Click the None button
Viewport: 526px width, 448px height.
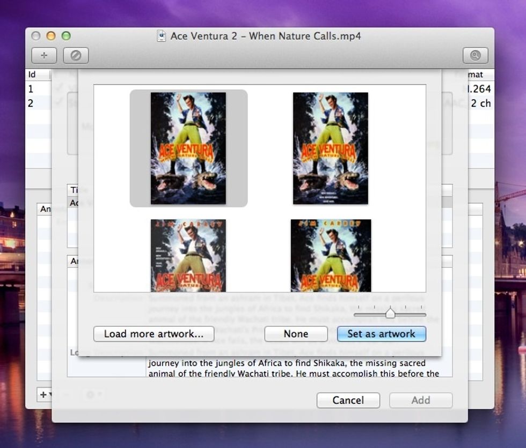(296, 334)
